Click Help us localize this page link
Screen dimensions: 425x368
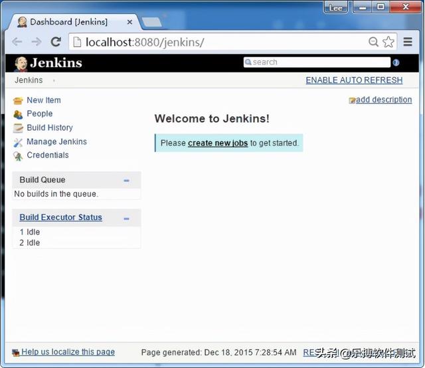pyautogui.click(x=68, y=352)
